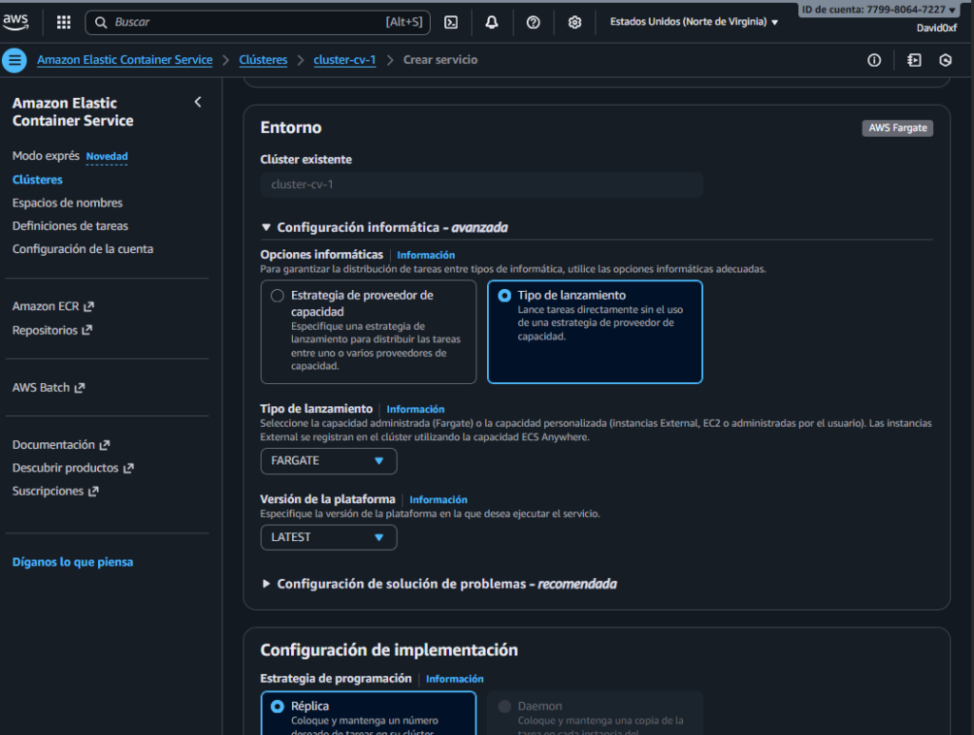Click the cluster-cv-1 breadcrumb link
The image size is (974, 735).
(344, 60)
